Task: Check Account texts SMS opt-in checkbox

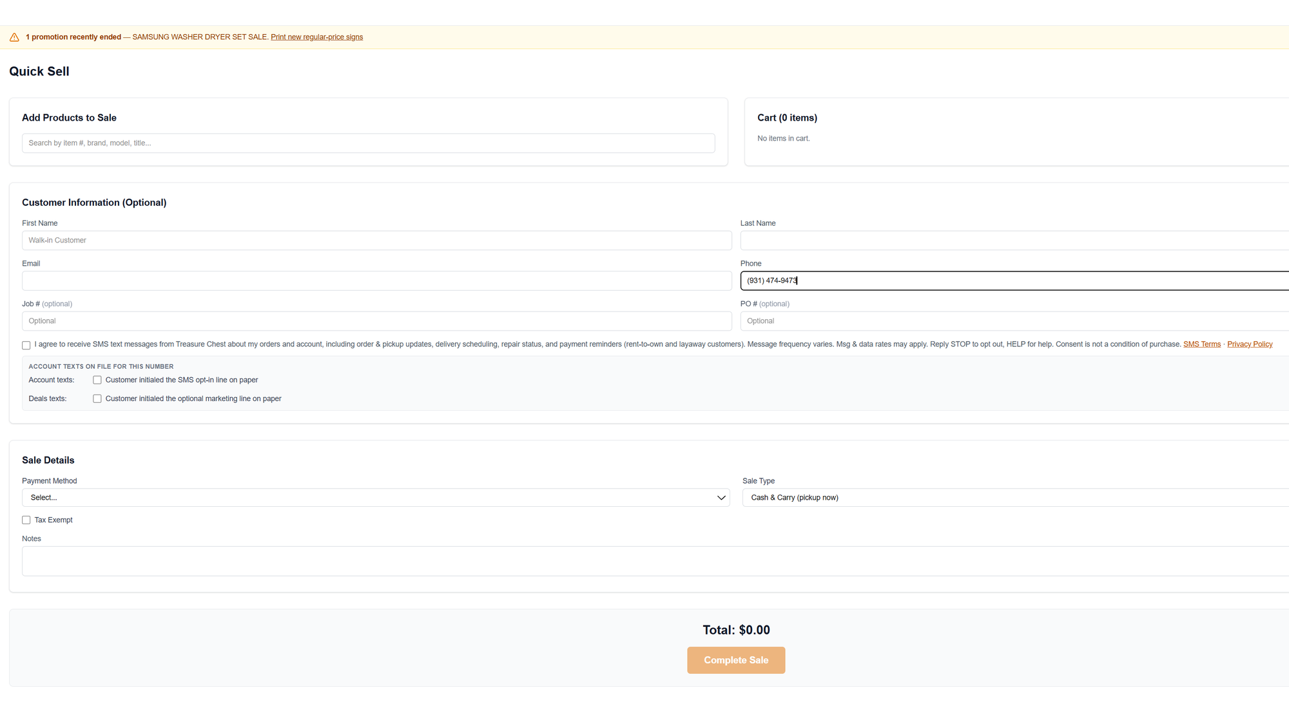Action: pos(97,380)
